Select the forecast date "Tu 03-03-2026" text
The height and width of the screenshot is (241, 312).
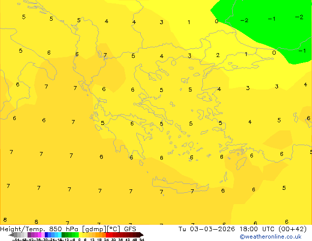click(207, 229)
